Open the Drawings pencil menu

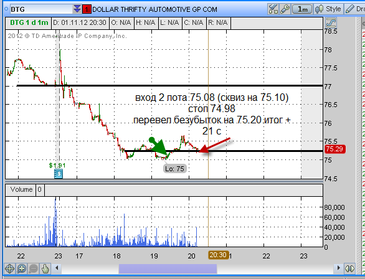pos(354,9)
